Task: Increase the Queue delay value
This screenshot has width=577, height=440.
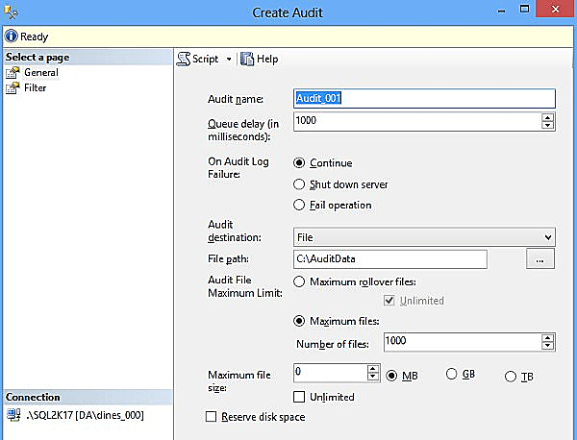Action: (x=547, y=117)
